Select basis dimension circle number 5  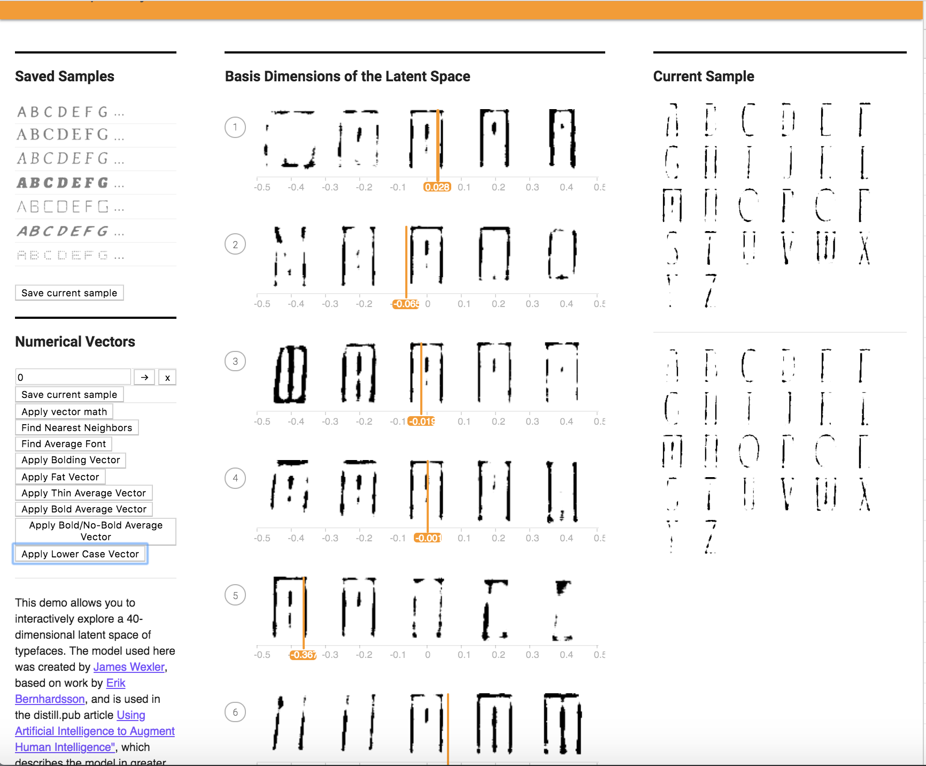(x=235, y=595)
